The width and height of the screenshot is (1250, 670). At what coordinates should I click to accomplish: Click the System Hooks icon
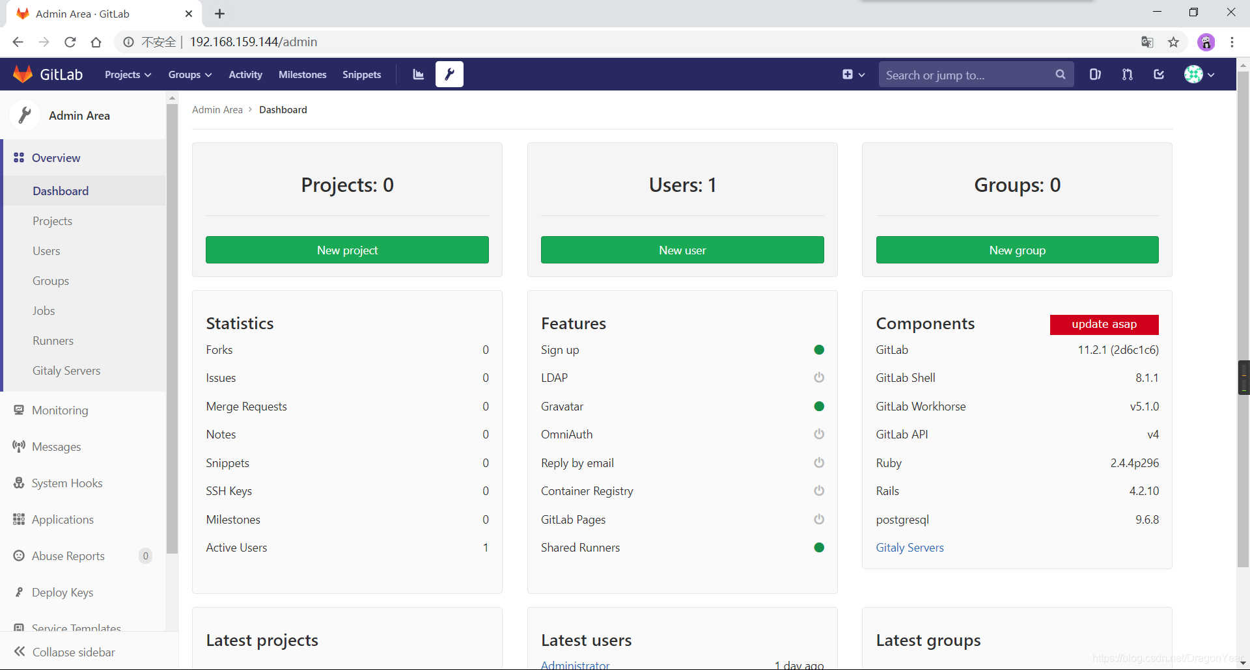[x=19, y=483]
